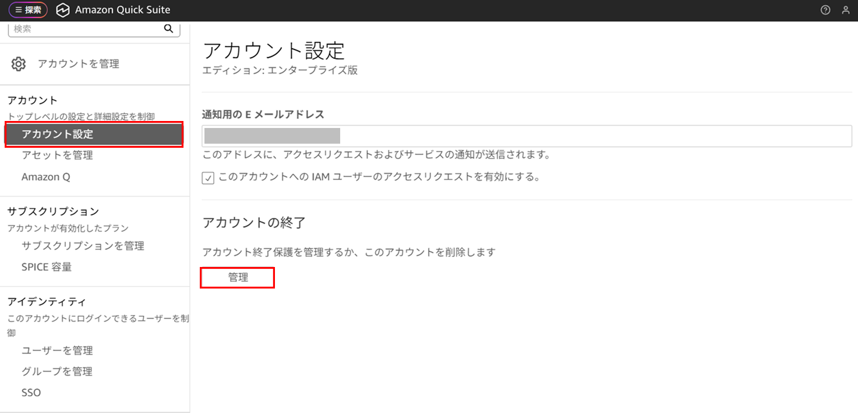Image resolution: width=858 pixels, height=413 pixels.
Task: View SPICE 容量 settings
Action: pos(47,266)
